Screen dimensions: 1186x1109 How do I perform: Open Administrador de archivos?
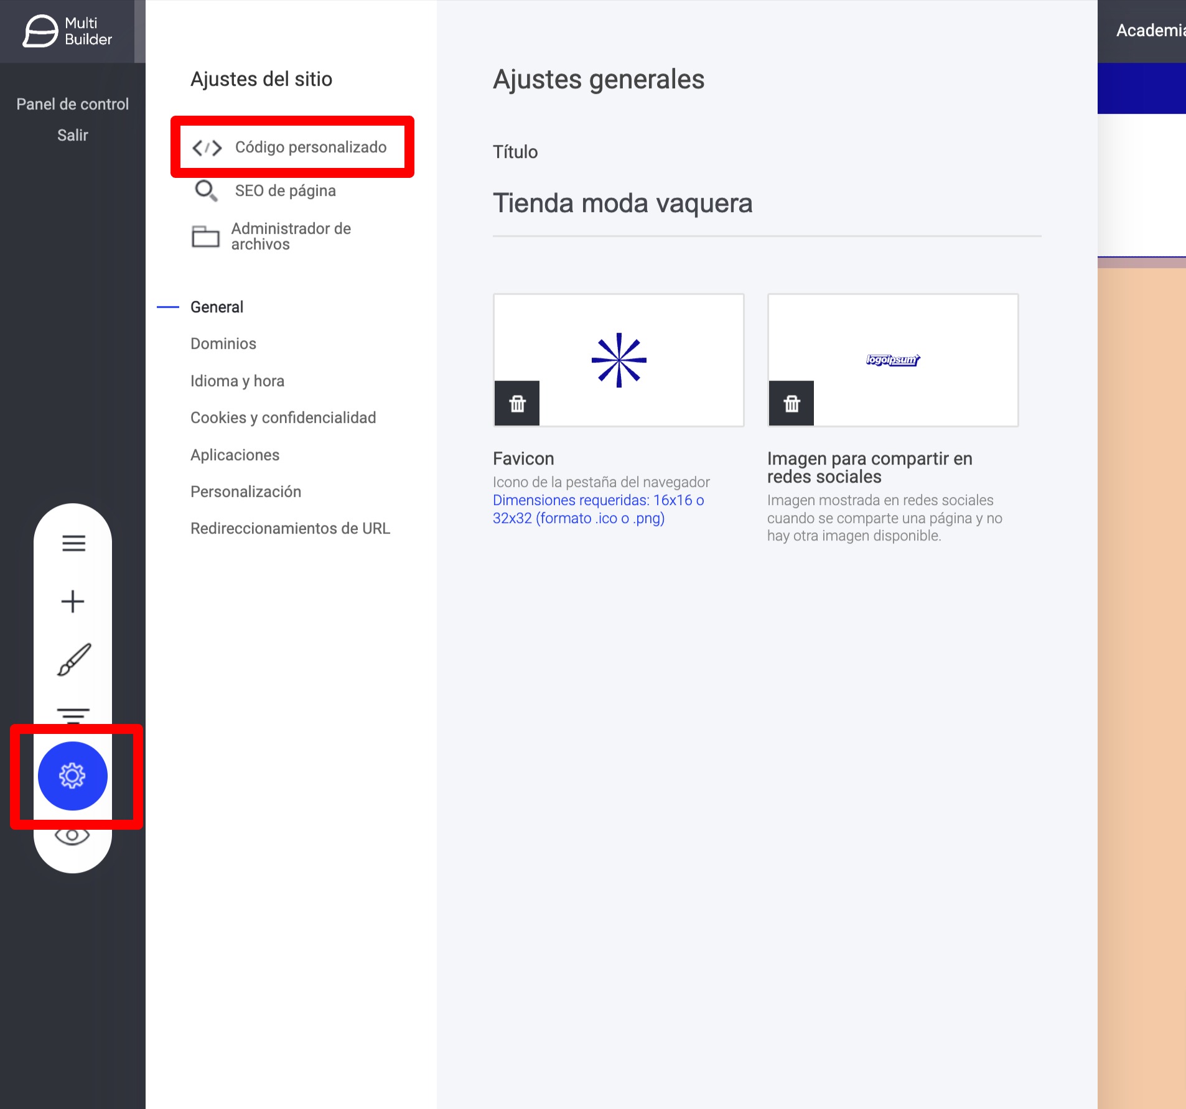point(291,236)
